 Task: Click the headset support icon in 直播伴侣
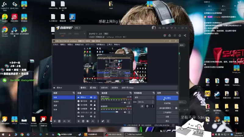[x=160, y=28]
